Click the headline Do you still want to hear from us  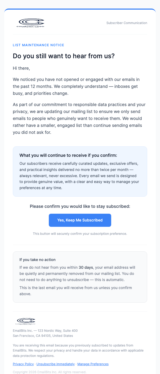tap(63, 56)
